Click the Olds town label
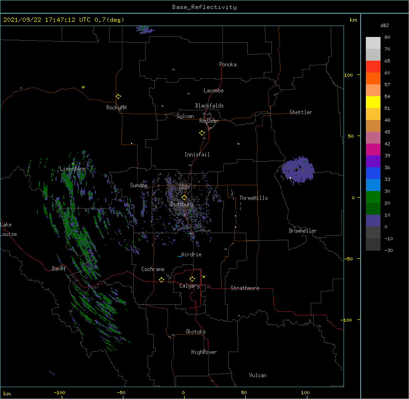 tap(184, 187)
